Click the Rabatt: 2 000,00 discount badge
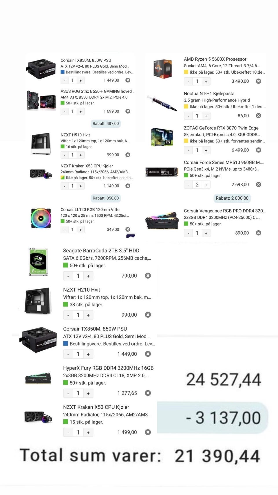278x495 pixels. (232, 198)
